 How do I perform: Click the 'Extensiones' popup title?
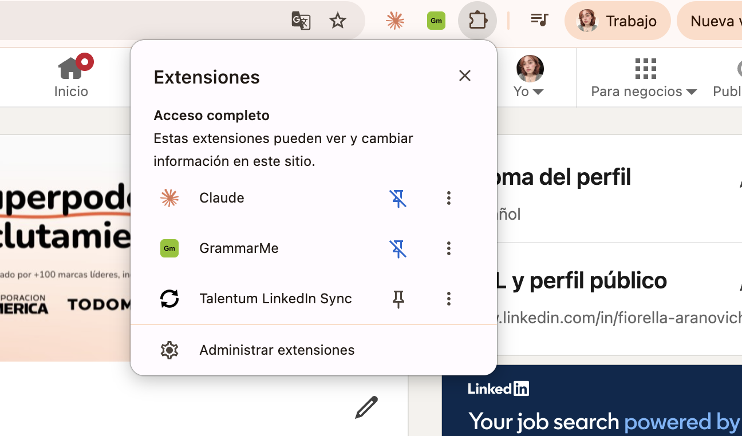tap(207, 77)
